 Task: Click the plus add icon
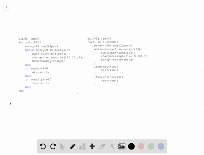(x=92, y=146)
